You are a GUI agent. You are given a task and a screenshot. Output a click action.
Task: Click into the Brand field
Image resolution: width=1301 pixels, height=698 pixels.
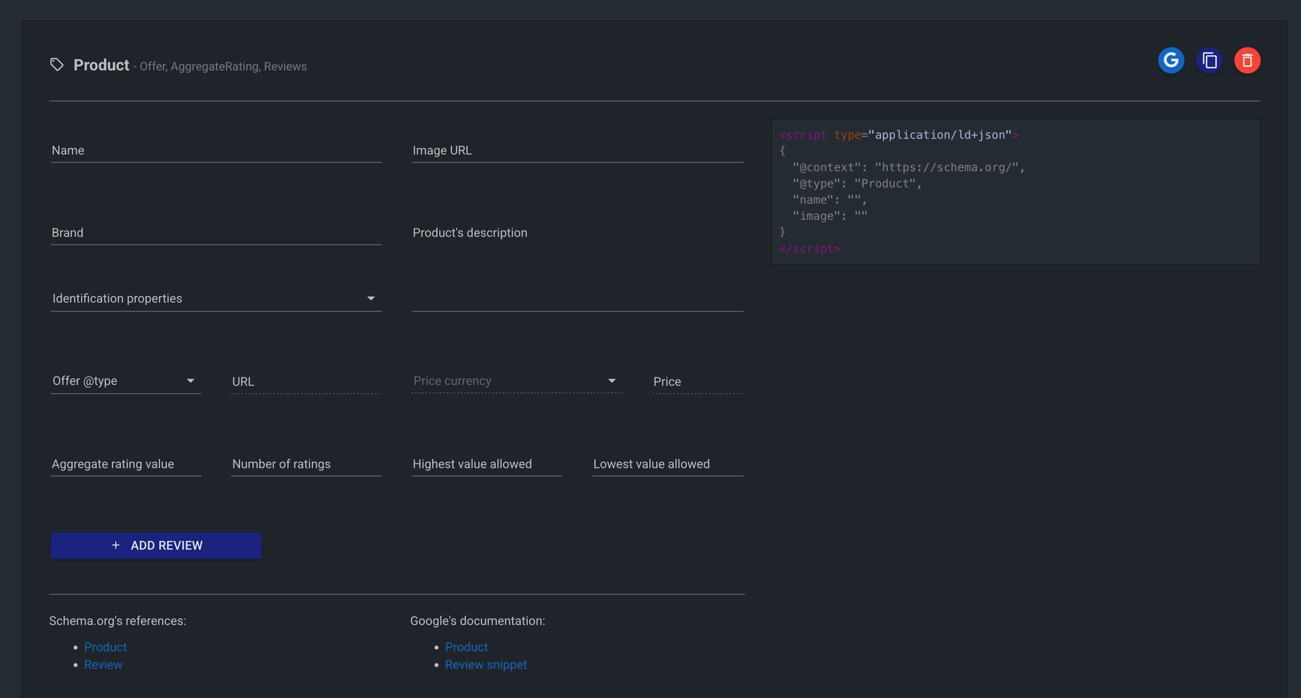(216, 233)
